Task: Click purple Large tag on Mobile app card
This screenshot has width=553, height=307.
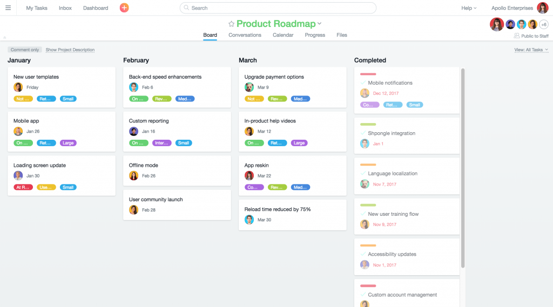Action: [68, 143]
